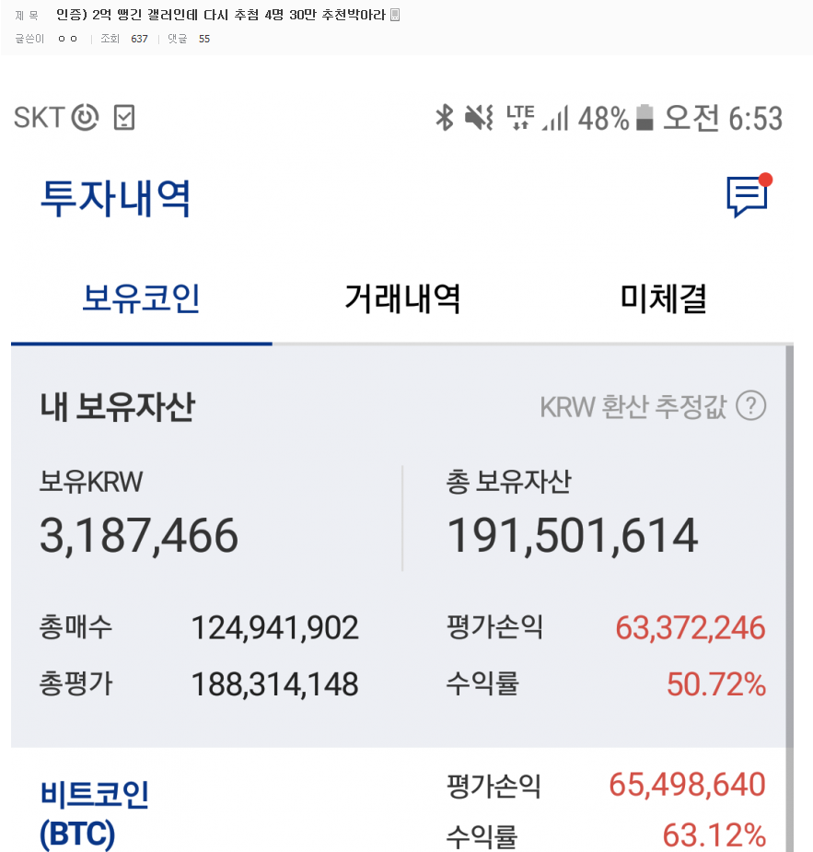The image size is (813, 852).
Task: Open the 비트코인 (BTC) holding entry
Action: pos(95,814)
